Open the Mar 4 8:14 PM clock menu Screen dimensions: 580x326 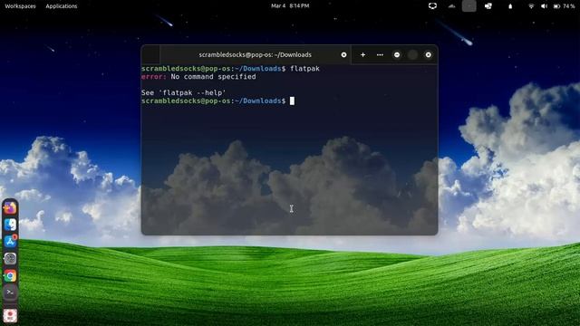pyautogui.click(x=290, y=6)
